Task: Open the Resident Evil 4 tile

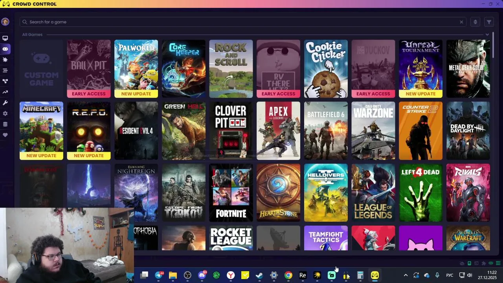Action: coord(136,131)
